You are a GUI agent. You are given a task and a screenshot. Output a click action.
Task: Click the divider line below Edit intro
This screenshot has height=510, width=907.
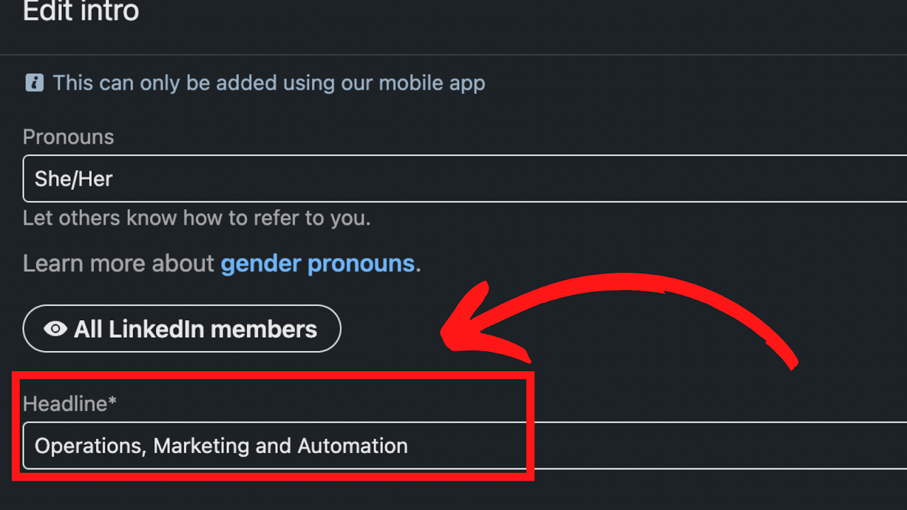coord(453,55)
